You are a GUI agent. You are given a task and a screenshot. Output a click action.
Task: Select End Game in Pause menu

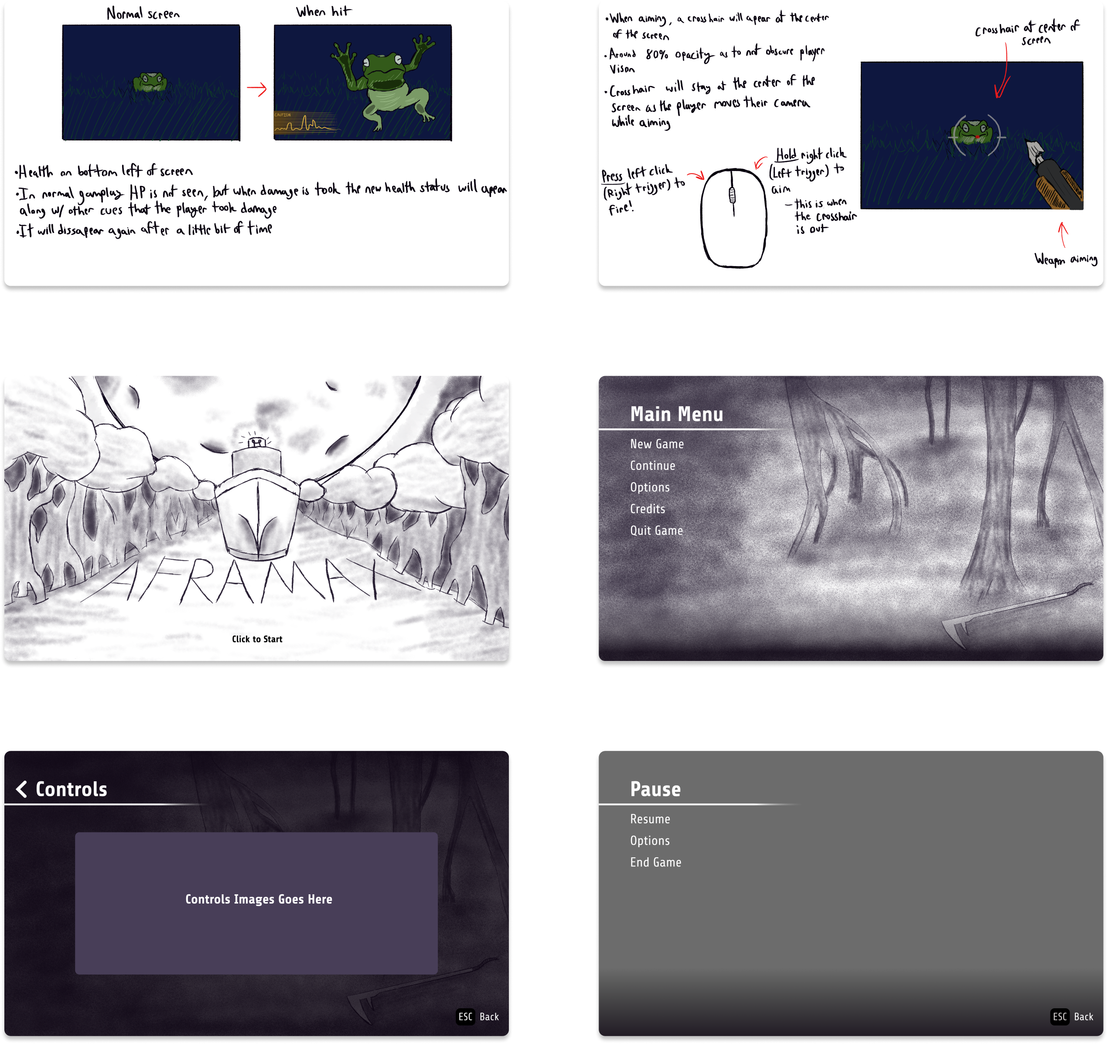pos(655,862)
